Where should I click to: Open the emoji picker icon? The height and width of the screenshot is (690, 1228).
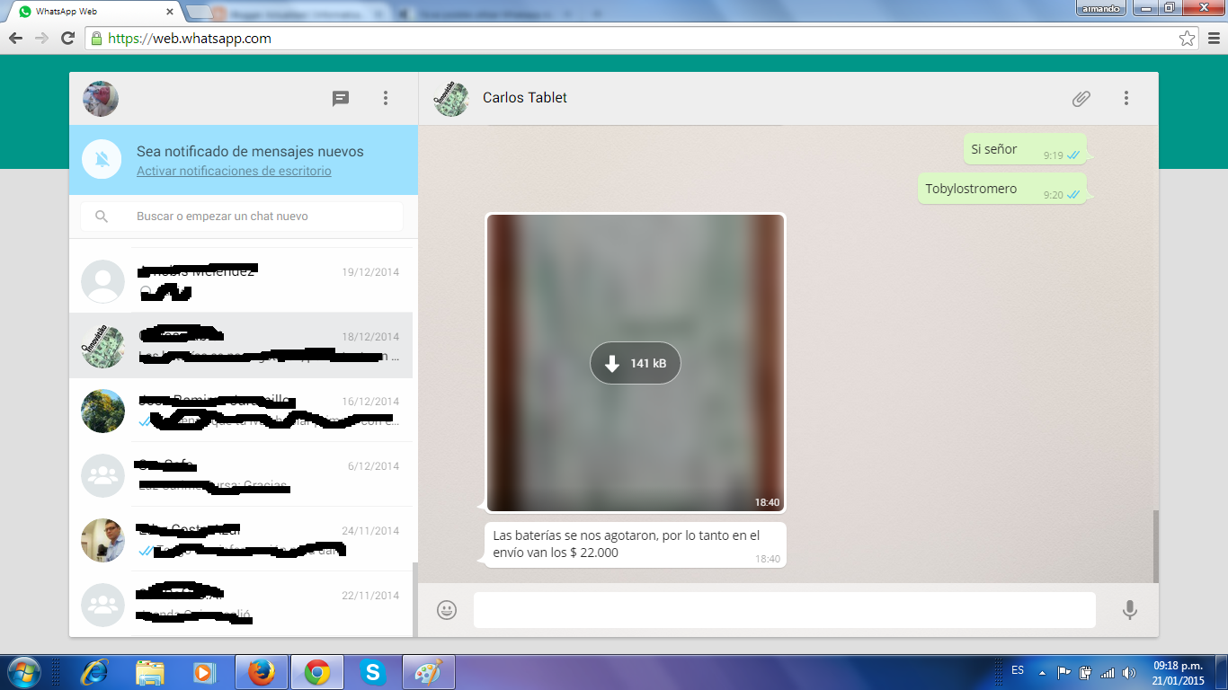click(x=447, y=610)
